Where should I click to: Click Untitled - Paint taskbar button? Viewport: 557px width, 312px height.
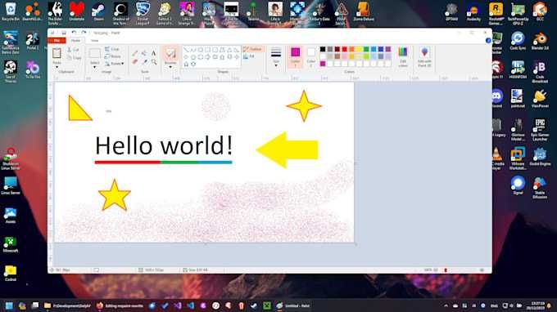coord(293,305)
